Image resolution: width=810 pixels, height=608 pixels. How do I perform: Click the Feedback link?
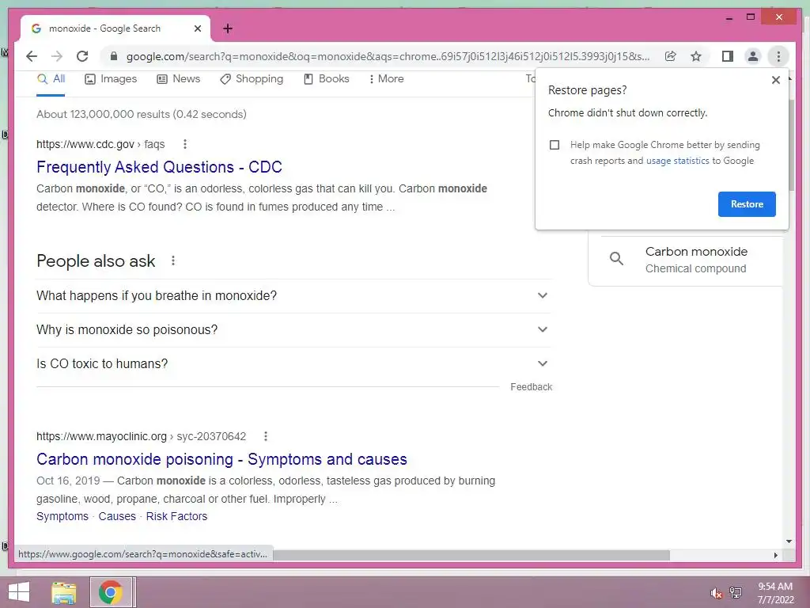531,386
